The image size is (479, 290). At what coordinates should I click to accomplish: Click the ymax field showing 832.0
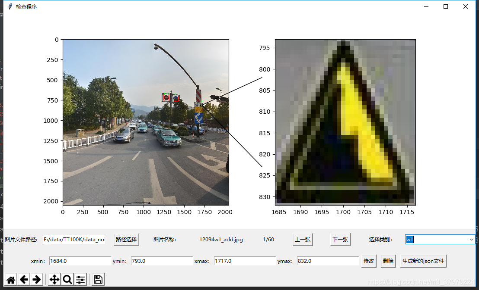[x=328, y=261]
